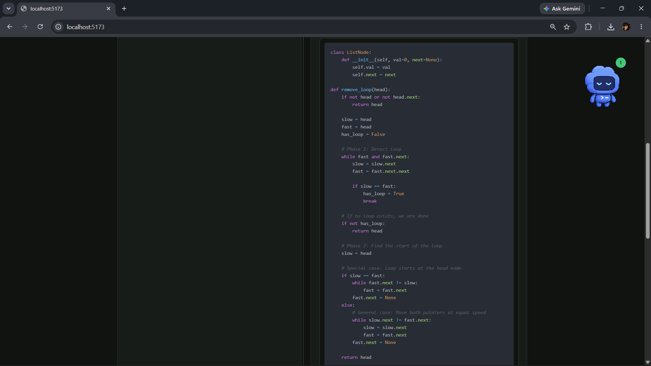
Task: Click final 'return head' line
Action: coord(356,357)
